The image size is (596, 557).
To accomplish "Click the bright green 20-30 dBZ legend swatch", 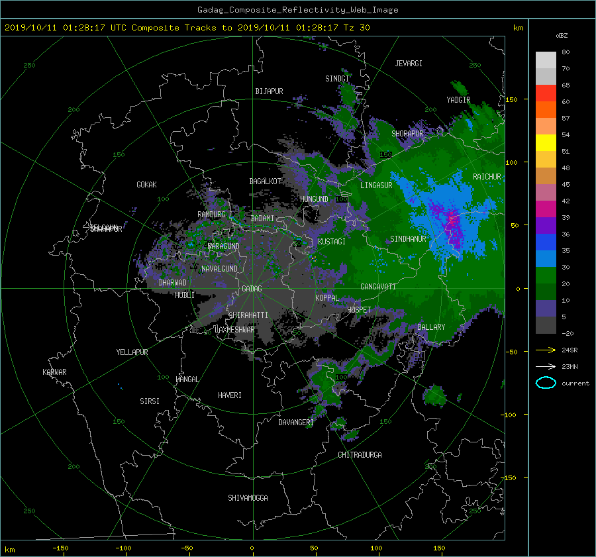I will coord(546,276).
